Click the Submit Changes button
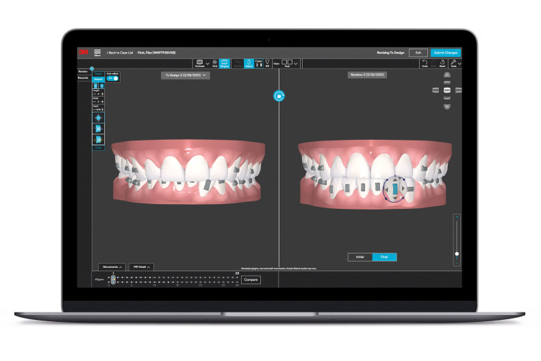This screenshot has height=361, width=541. [446, 52]
